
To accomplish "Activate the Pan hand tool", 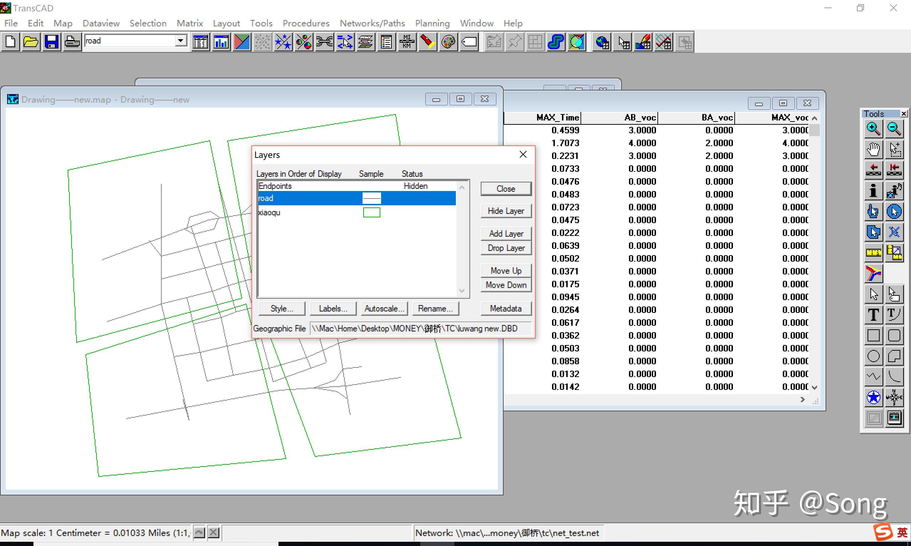I will click(x=873, y=150).
